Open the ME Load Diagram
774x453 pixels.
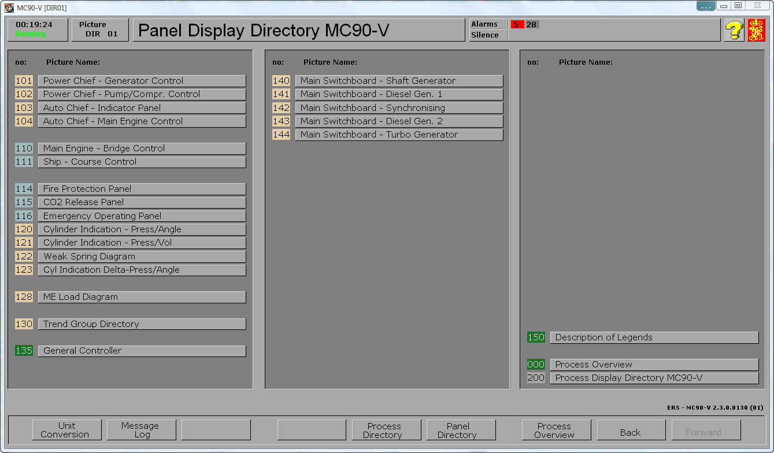[x=142, y=297]
